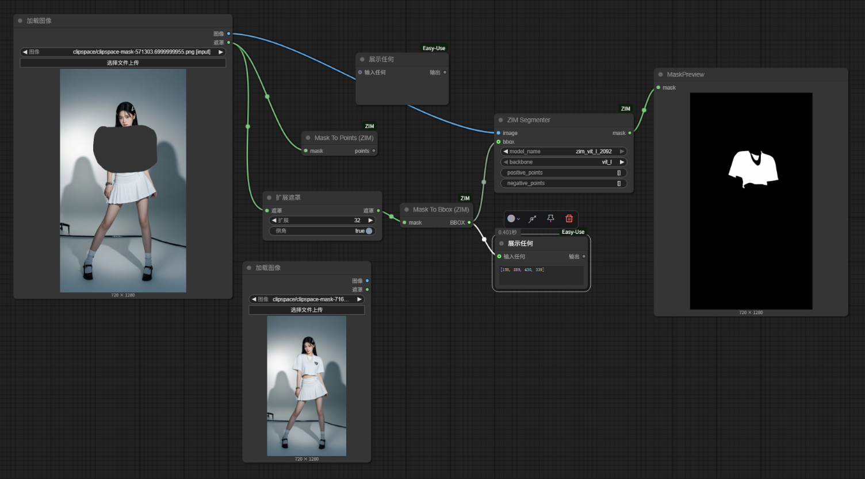Collapse the ZIM Segmenter node via its title dot
Viewport: 865px width, 479px height.
coord(501,120)
